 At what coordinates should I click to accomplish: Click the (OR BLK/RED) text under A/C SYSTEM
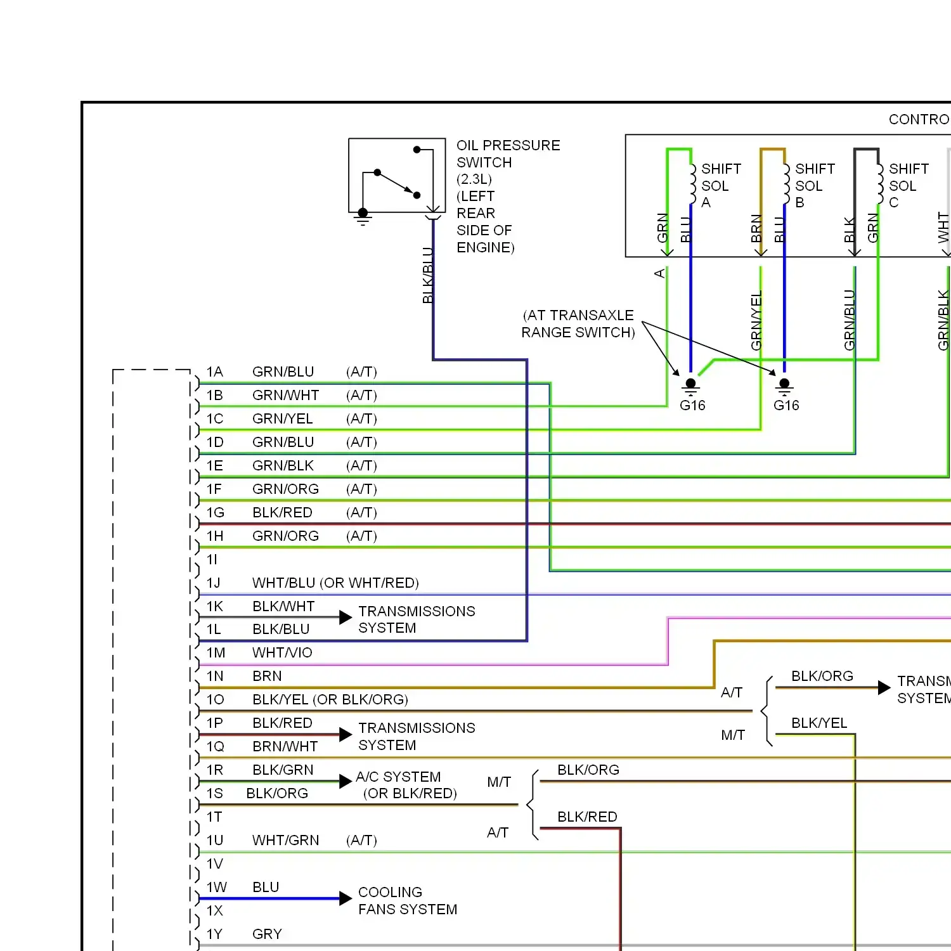(x=410, y=794)
